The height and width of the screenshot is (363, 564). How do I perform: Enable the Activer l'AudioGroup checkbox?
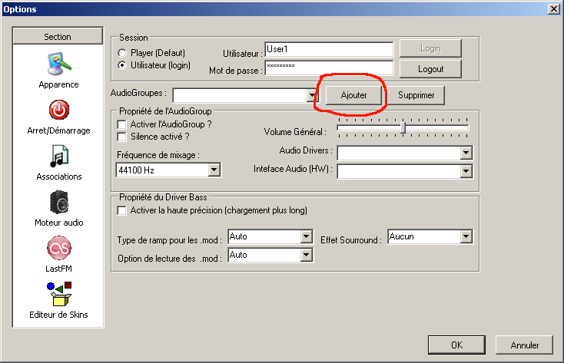[x=121, y=124]
